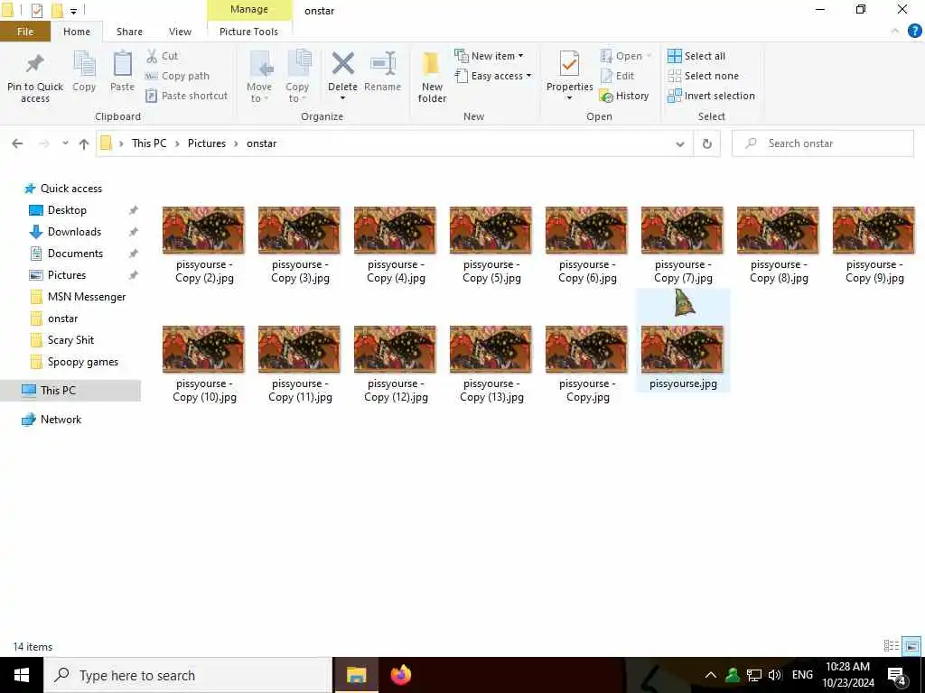Click Copy path in ribbon

click(177, 76)
